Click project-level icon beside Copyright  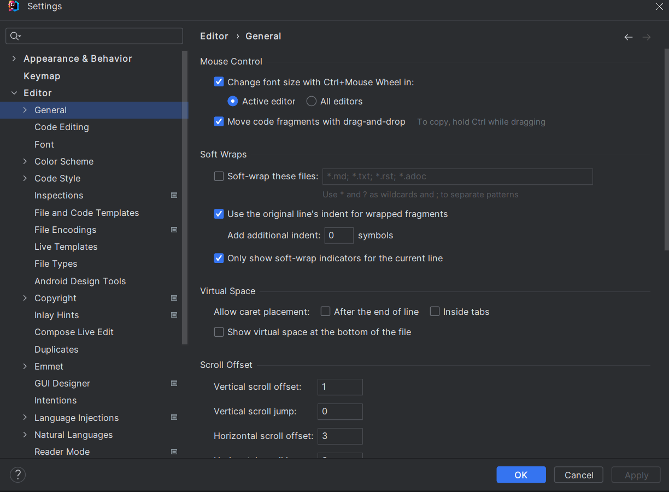(174, 298)
